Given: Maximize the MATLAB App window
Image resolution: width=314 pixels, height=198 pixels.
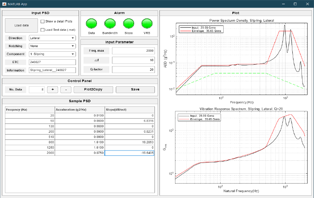Looking at the screenshot, I should (x=295, y=4).
